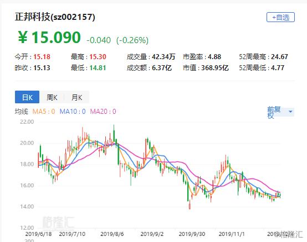The width and height of the screenshot is (307, 242).
Task: Click 52周最低 value 4.77
Action: (278, 68)
